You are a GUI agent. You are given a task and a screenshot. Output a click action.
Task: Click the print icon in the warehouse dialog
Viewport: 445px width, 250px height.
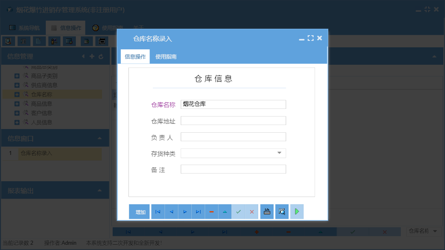267,211
